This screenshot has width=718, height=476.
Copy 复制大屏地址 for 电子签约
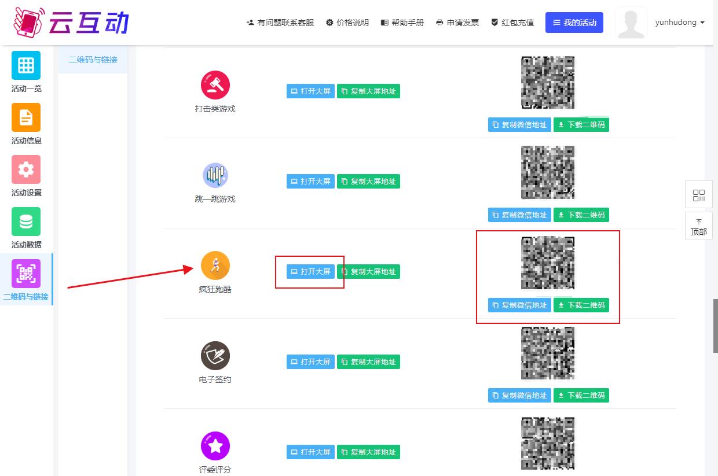pyautogui.click(x=369, y=362)
